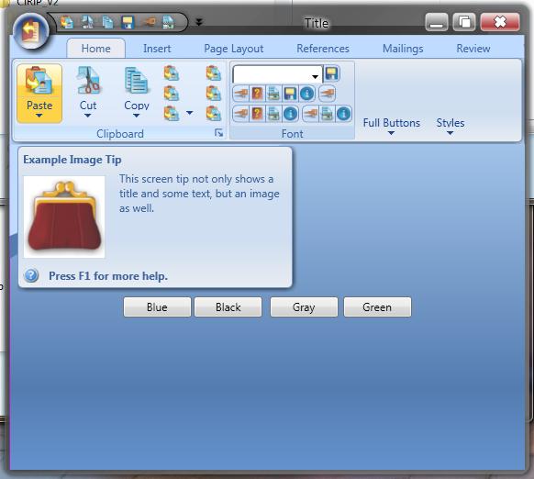Screen dimensions: 534x479
Task: Open the Clipboard group dialog launcher
Action: pos(218,133)
